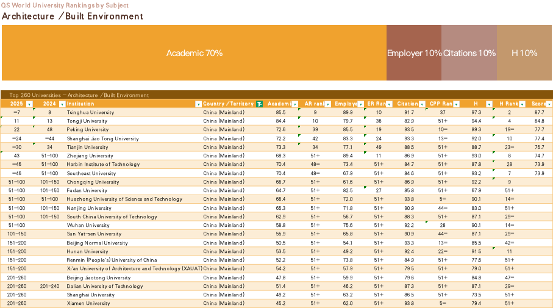Click the Citations 10% weighting block
The height and width of the screenshot is (308, 553).
tap(469, 53)
